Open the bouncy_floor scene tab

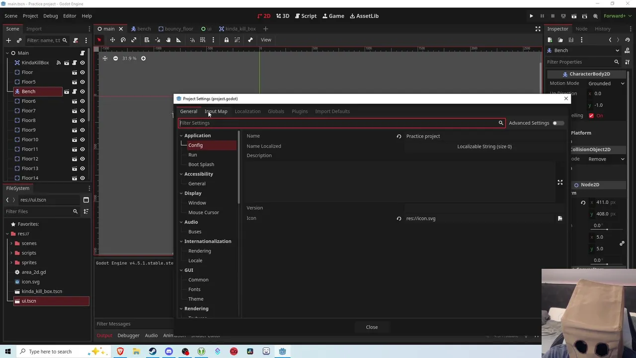click(x=175, y=29)
